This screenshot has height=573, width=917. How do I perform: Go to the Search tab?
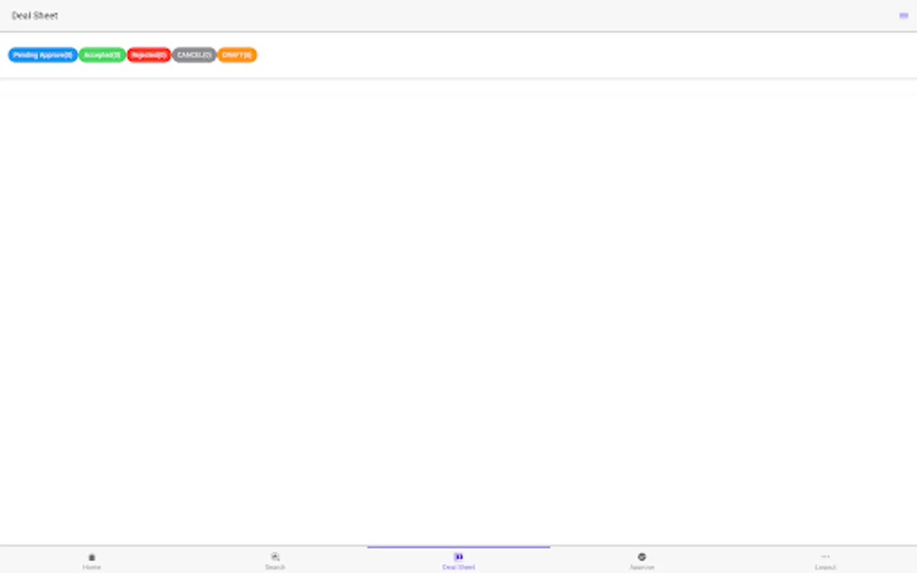[x=274, y=562]
